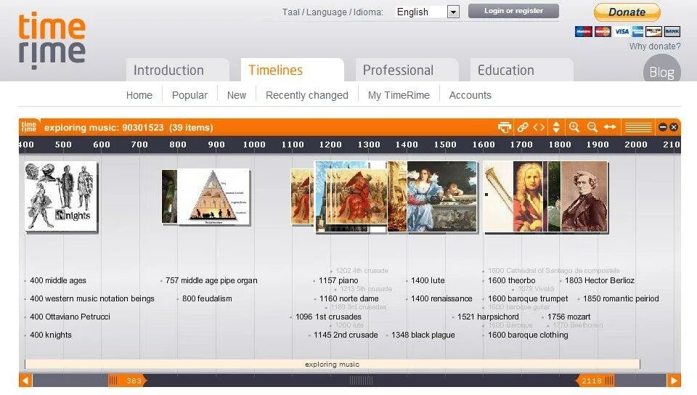697x395 pixels.
Task: Click the large TimeRime site logo
Action: tap(52, 41)
